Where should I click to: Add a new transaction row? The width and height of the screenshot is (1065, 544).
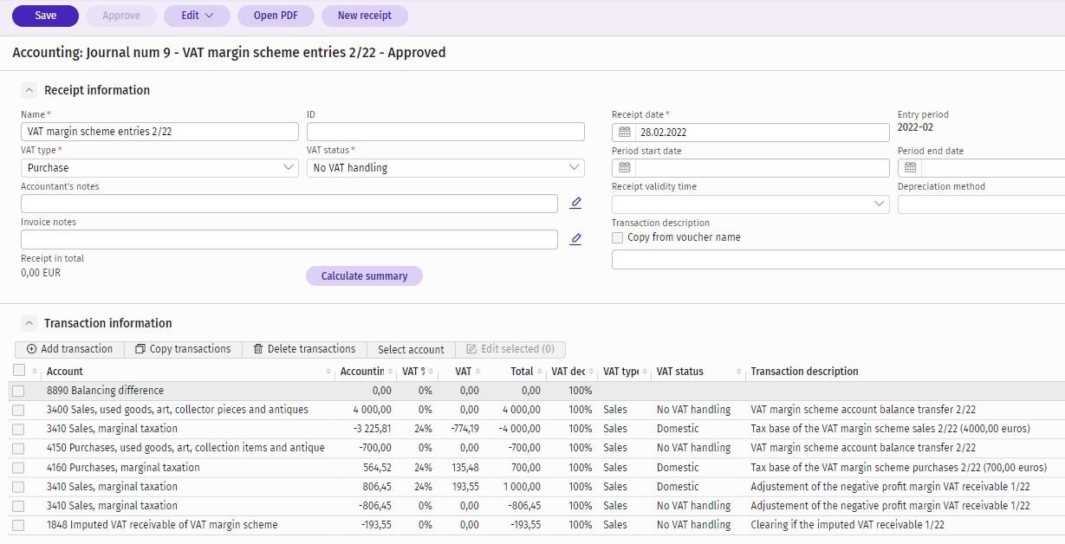click(69, 349)
